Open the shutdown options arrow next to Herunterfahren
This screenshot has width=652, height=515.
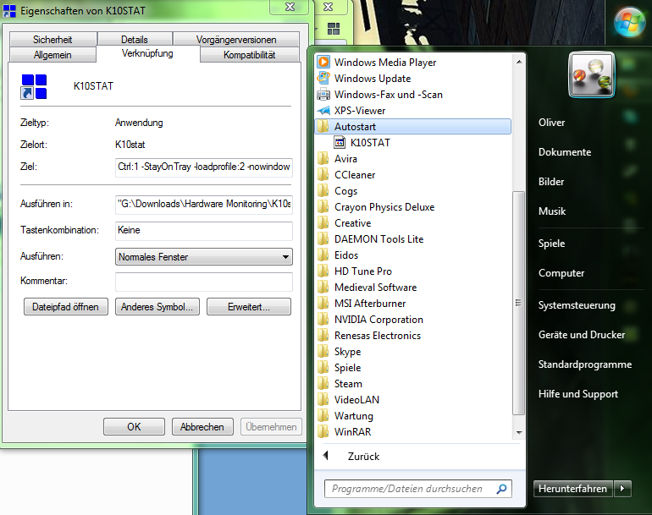pos(622,489)
